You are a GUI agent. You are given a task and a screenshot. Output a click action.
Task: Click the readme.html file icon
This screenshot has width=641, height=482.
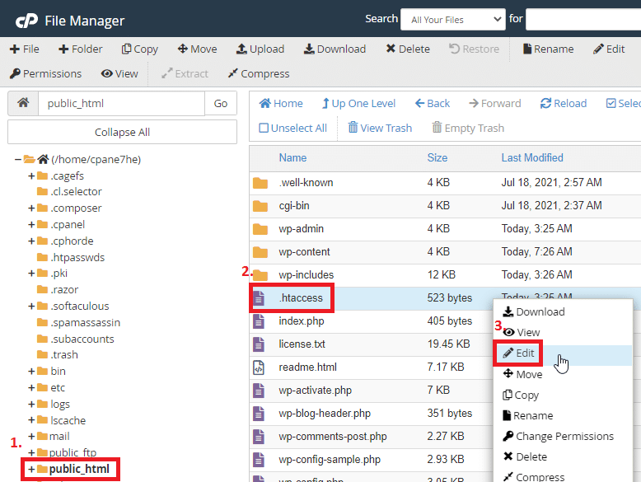point(259,367)
